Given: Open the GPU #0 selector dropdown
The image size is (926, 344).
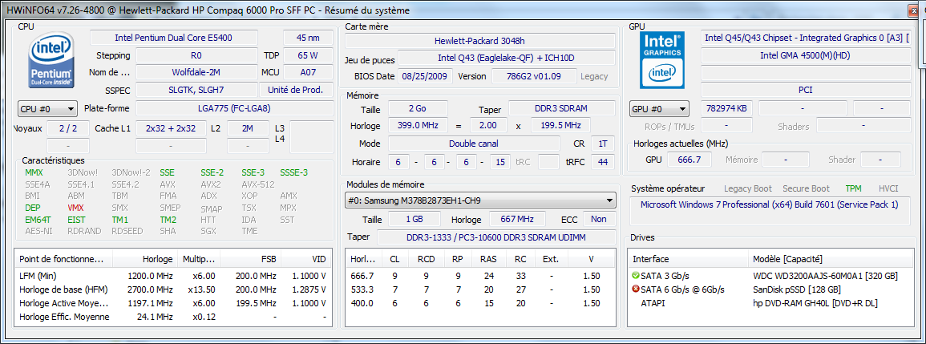Looking at the screenshot, I should pyautogui.click(x=659, y=109).
